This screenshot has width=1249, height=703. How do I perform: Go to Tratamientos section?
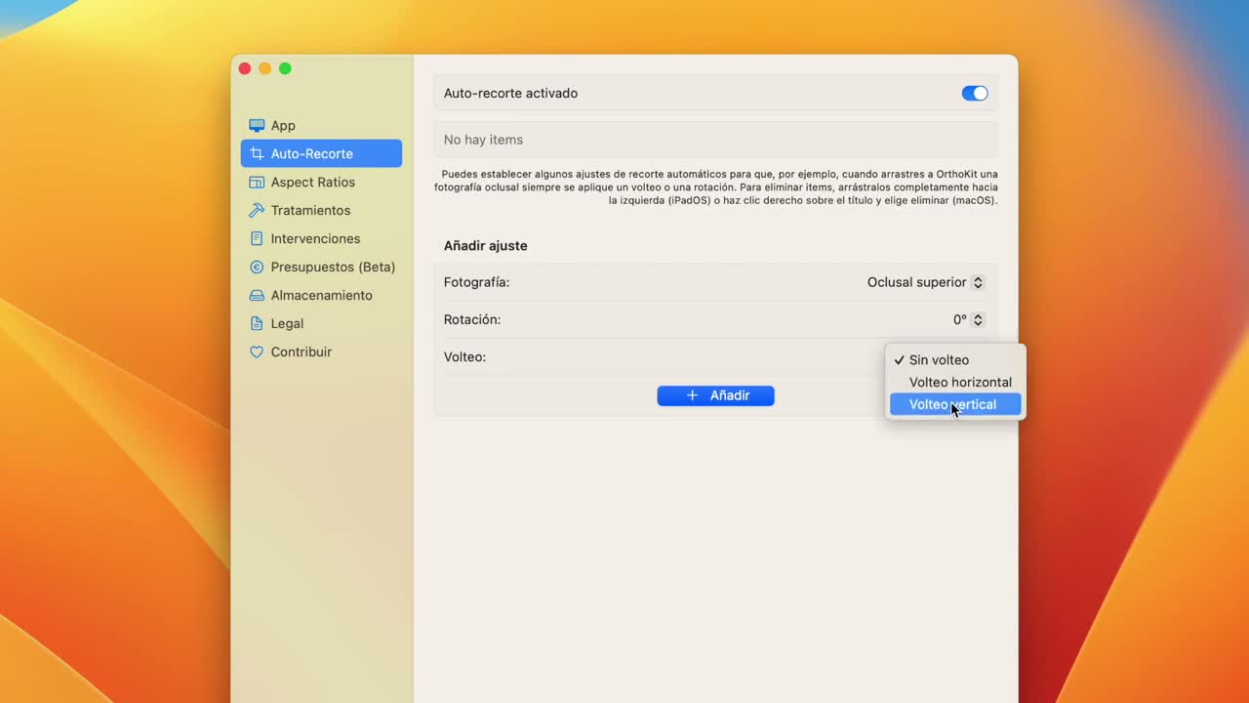321,210
